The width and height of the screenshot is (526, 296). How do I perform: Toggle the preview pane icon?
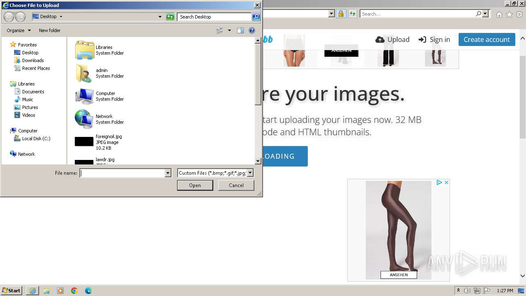pos(240,30)
